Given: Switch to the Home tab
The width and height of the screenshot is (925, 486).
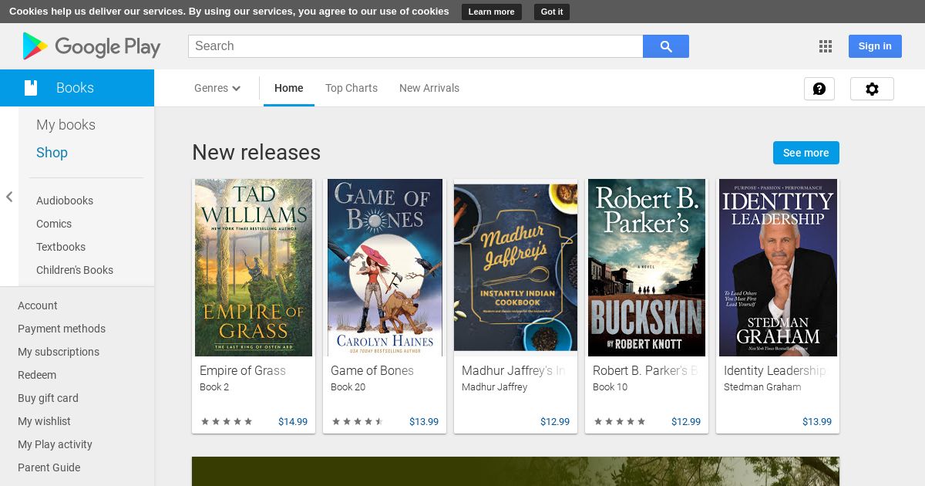Looking at the screenshot, I should point(289,88).
